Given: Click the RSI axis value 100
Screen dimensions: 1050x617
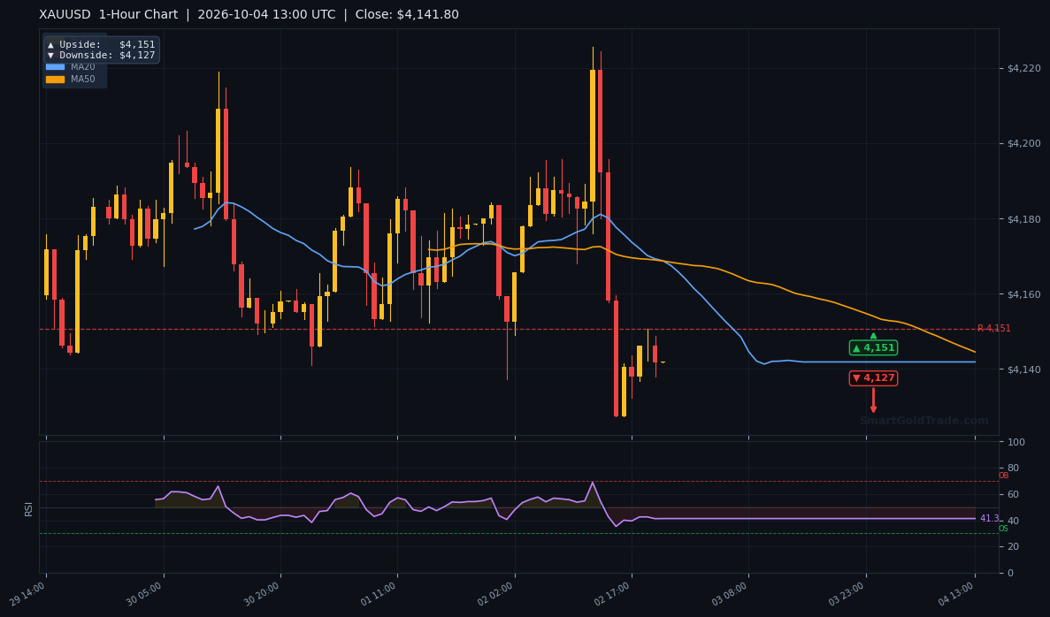Looking at the screenshot, I should [1016, 442].
